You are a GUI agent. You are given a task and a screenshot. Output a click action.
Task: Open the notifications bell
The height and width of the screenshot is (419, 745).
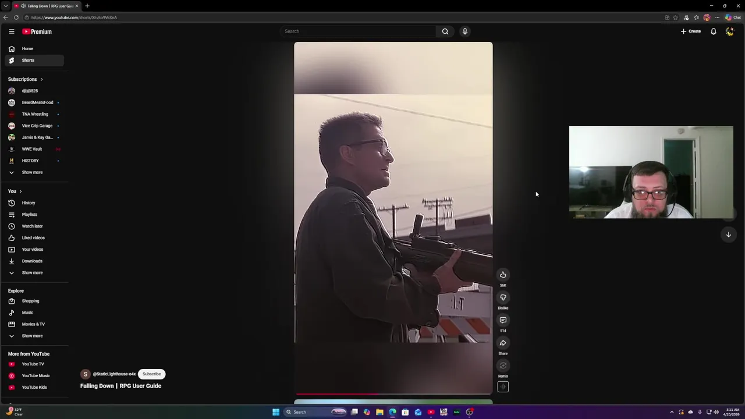(714, 31)
